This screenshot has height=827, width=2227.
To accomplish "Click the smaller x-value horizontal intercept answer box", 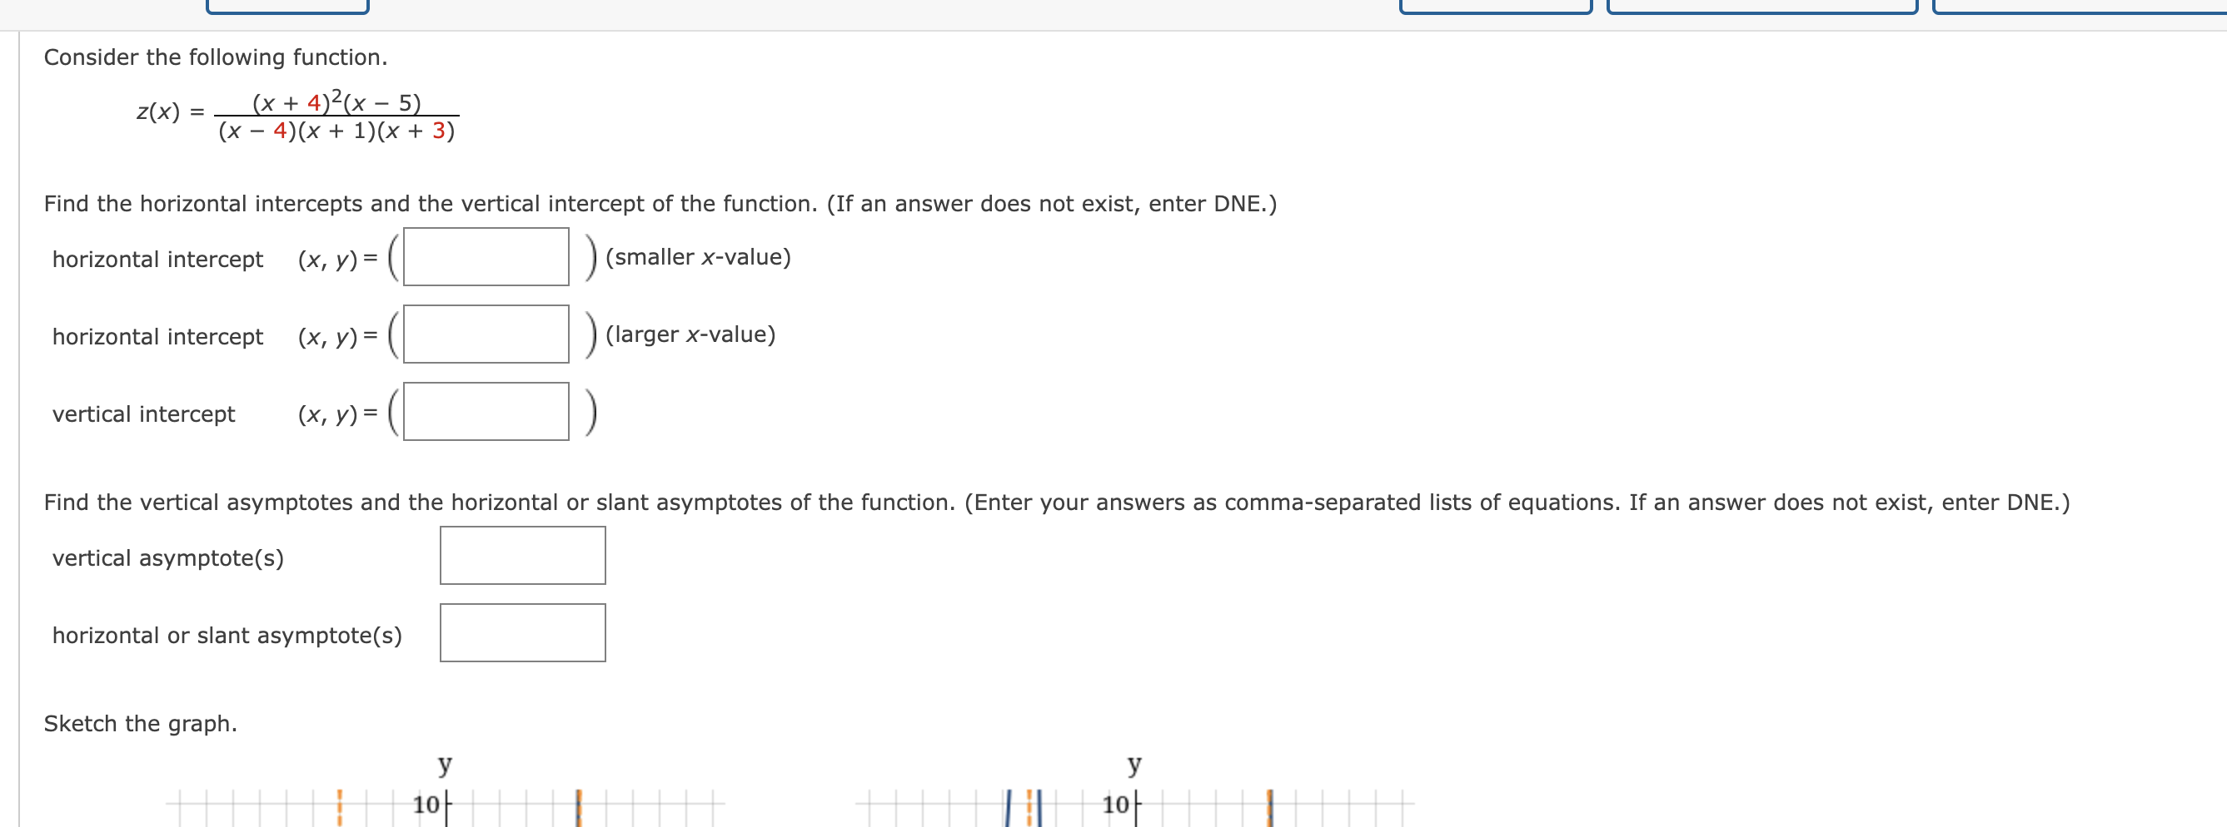I will tap(486, 256).
